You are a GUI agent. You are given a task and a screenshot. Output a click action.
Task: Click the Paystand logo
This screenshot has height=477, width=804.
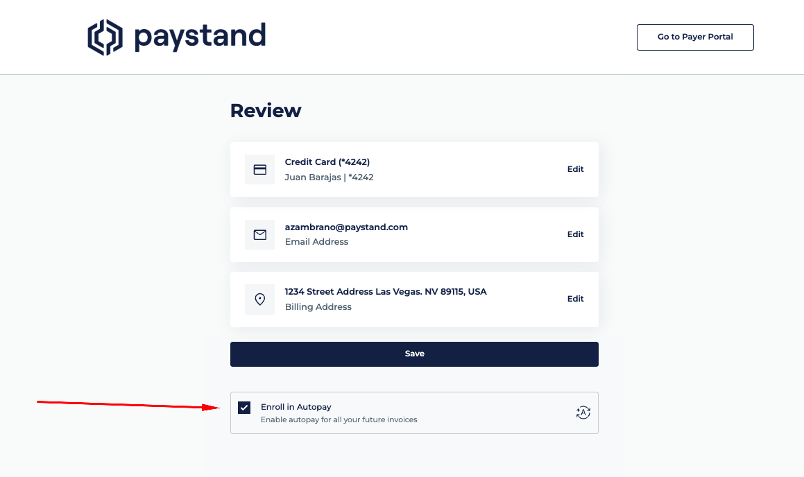177,37
